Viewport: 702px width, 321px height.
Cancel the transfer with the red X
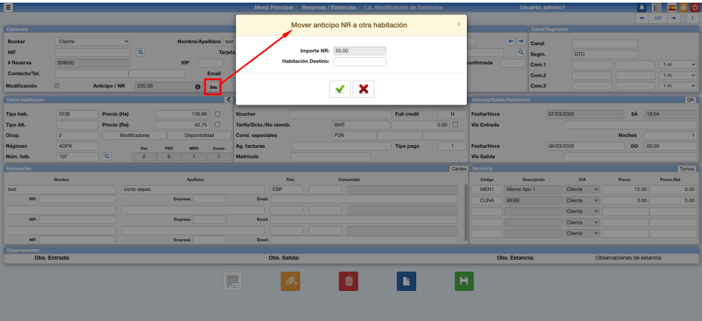tap(363, 89)
